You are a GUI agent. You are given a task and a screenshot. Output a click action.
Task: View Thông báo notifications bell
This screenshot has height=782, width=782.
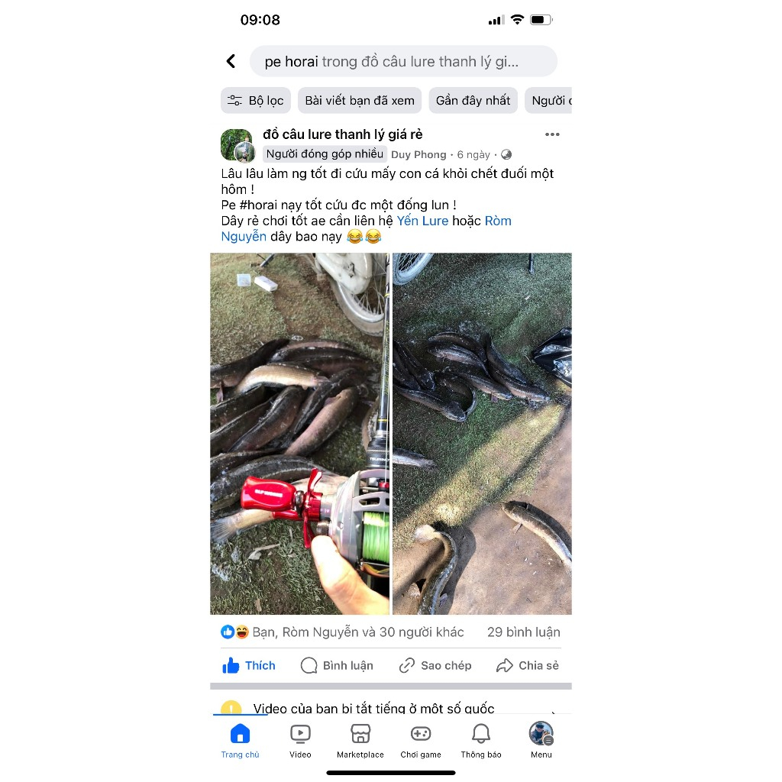(481, 741)
